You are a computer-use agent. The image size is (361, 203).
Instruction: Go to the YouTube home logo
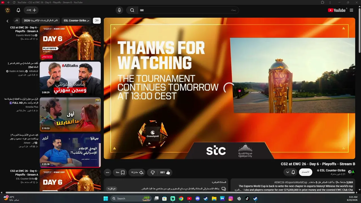click(336, 10)
